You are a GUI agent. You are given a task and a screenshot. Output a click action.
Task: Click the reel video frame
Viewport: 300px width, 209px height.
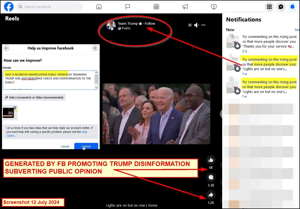tap(156, 114)
